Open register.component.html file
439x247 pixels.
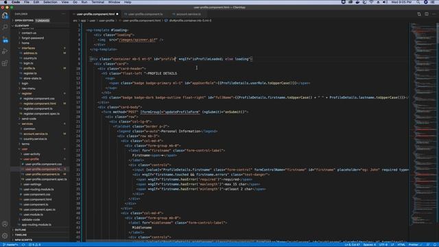click(40, 104)
